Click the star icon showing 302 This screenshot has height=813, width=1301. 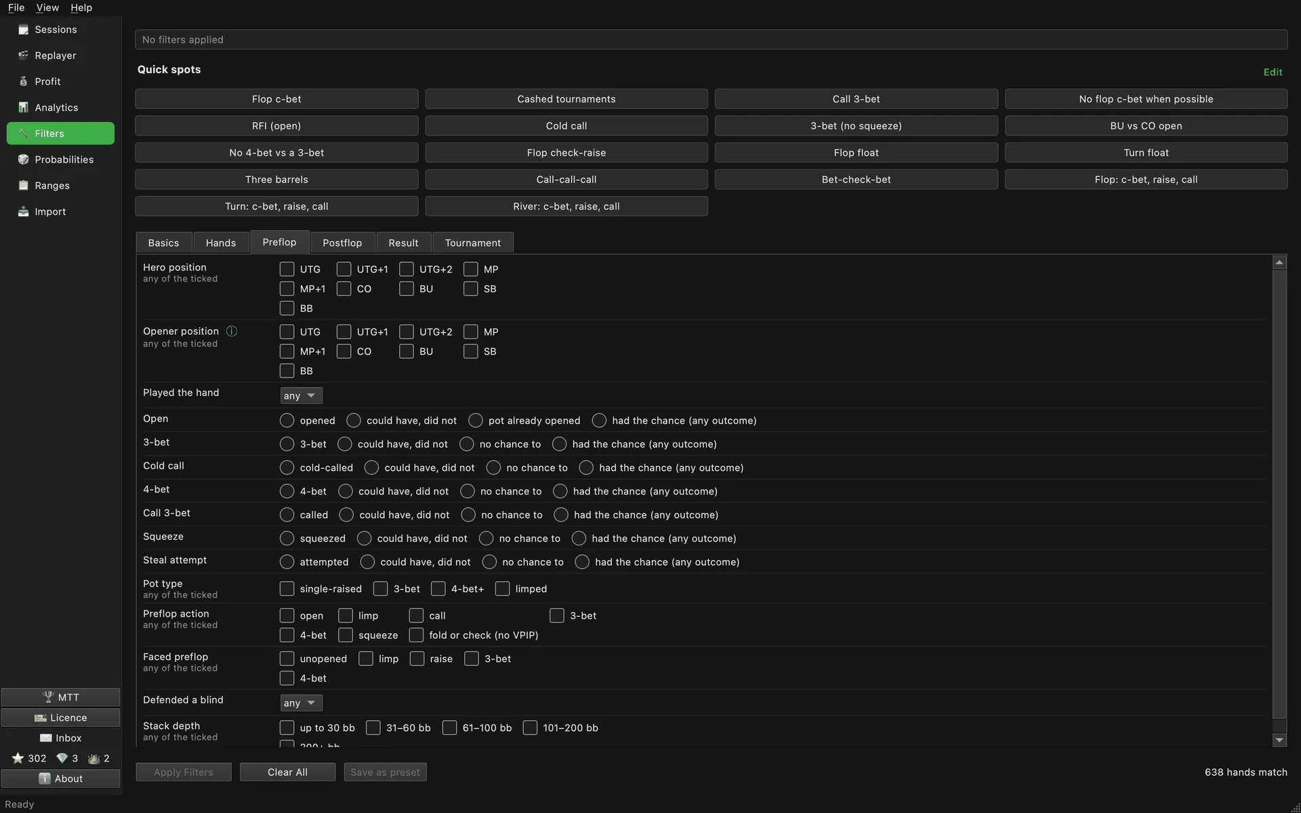pos(18,758)
